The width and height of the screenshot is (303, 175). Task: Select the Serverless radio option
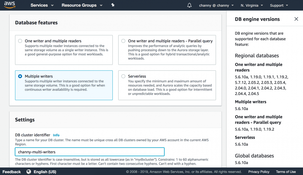pyautogui.click(x=123, y=76)
